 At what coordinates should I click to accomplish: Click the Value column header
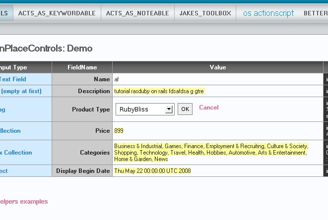tap(217, 67)
